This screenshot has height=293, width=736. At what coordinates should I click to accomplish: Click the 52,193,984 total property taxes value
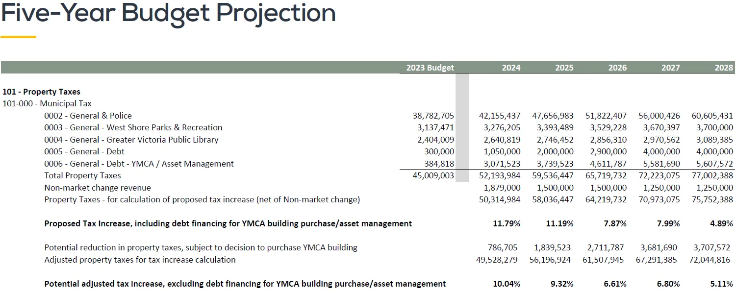point(500,175)
